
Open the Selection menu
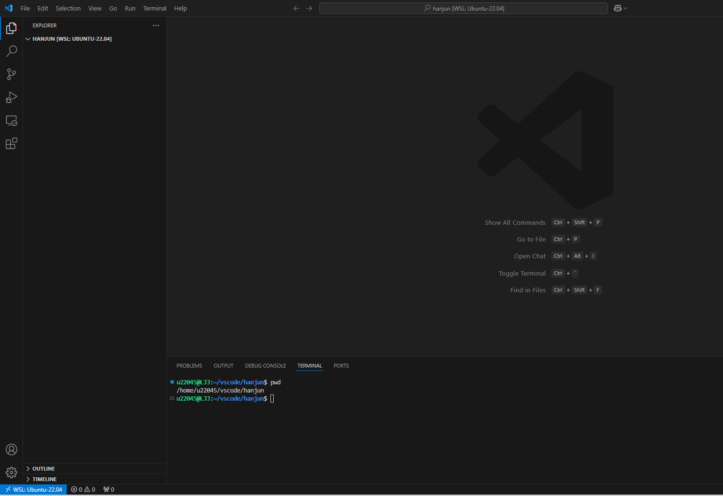point(68,8)
